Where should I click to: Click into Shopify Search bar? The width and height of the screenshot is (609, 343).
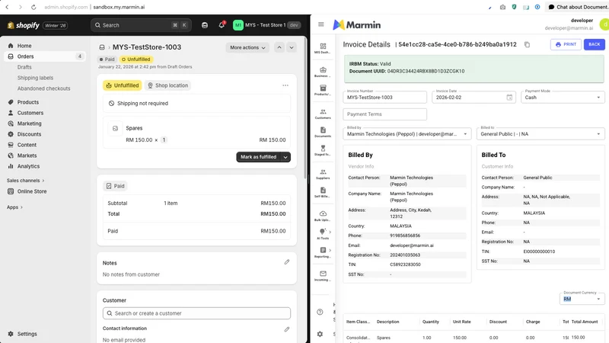pyautogui.click(x=141, y=25)
